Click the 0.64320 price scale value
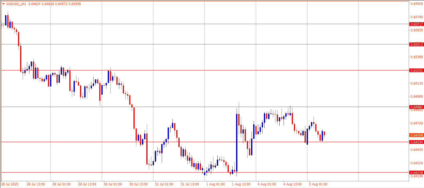 (x=417, y=163)
